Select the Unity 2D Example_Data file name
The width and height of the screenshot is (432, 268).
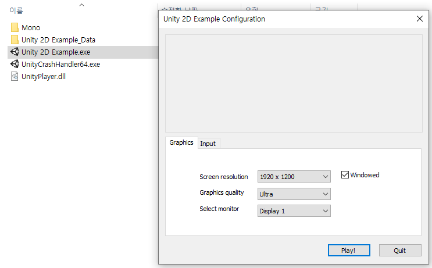click(58, 40)
